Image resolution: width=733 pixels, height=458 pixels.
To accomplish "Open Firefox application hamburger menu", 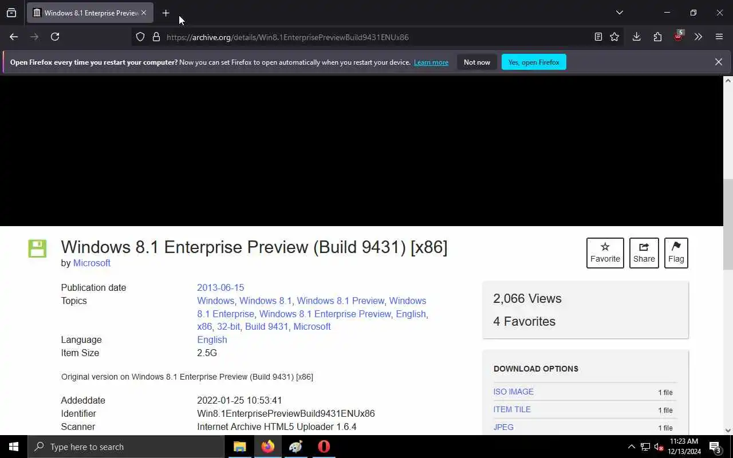I will 719,37.
